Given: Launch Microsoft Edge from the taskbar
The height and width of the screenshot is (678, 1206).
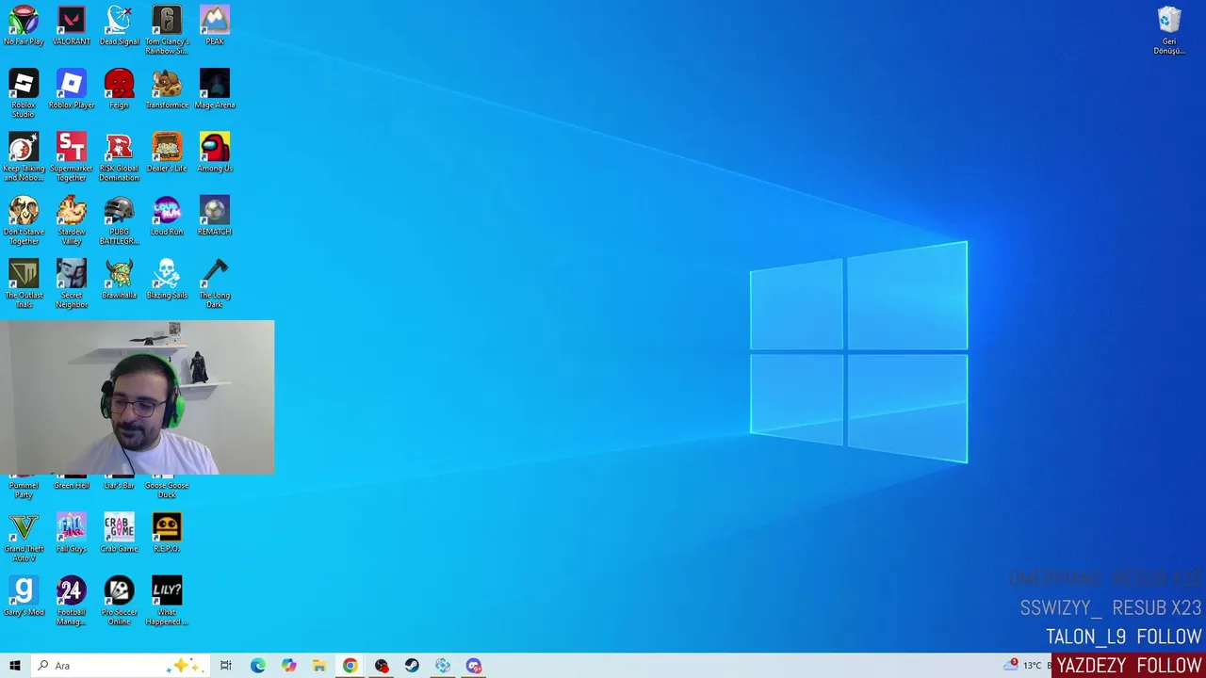Looking at the screenshot, I should pyautogui.click(x=257, y=666).
